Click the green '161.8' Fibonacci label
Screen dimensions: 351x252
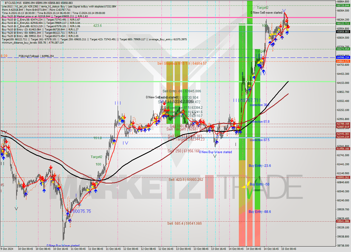pyautogui.click(x=97, y=138)
